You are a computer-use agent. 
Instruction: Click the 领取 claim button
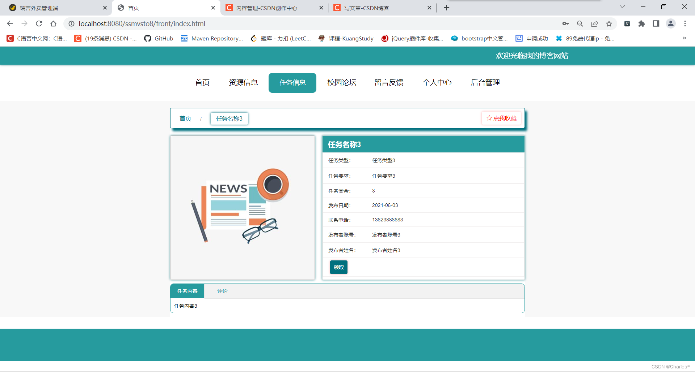[339, 267]
